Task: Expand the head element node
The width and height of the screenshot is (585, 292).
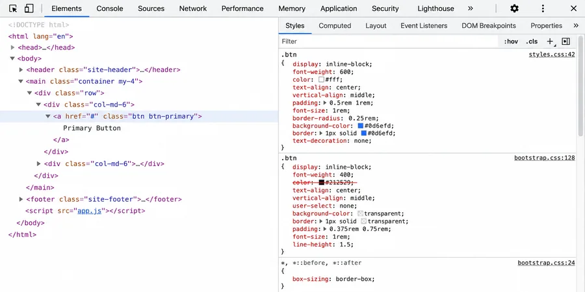Action: (13, 47)
